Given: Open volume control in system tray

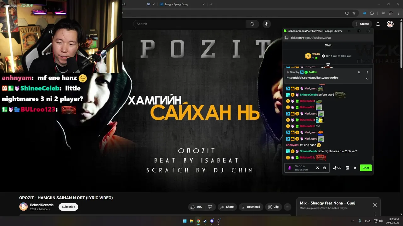Looking at the screenshot, I should tap(380, 221).
